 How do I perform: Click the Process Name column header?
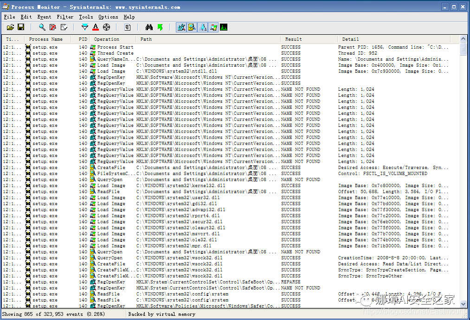(x=48, y=39)
